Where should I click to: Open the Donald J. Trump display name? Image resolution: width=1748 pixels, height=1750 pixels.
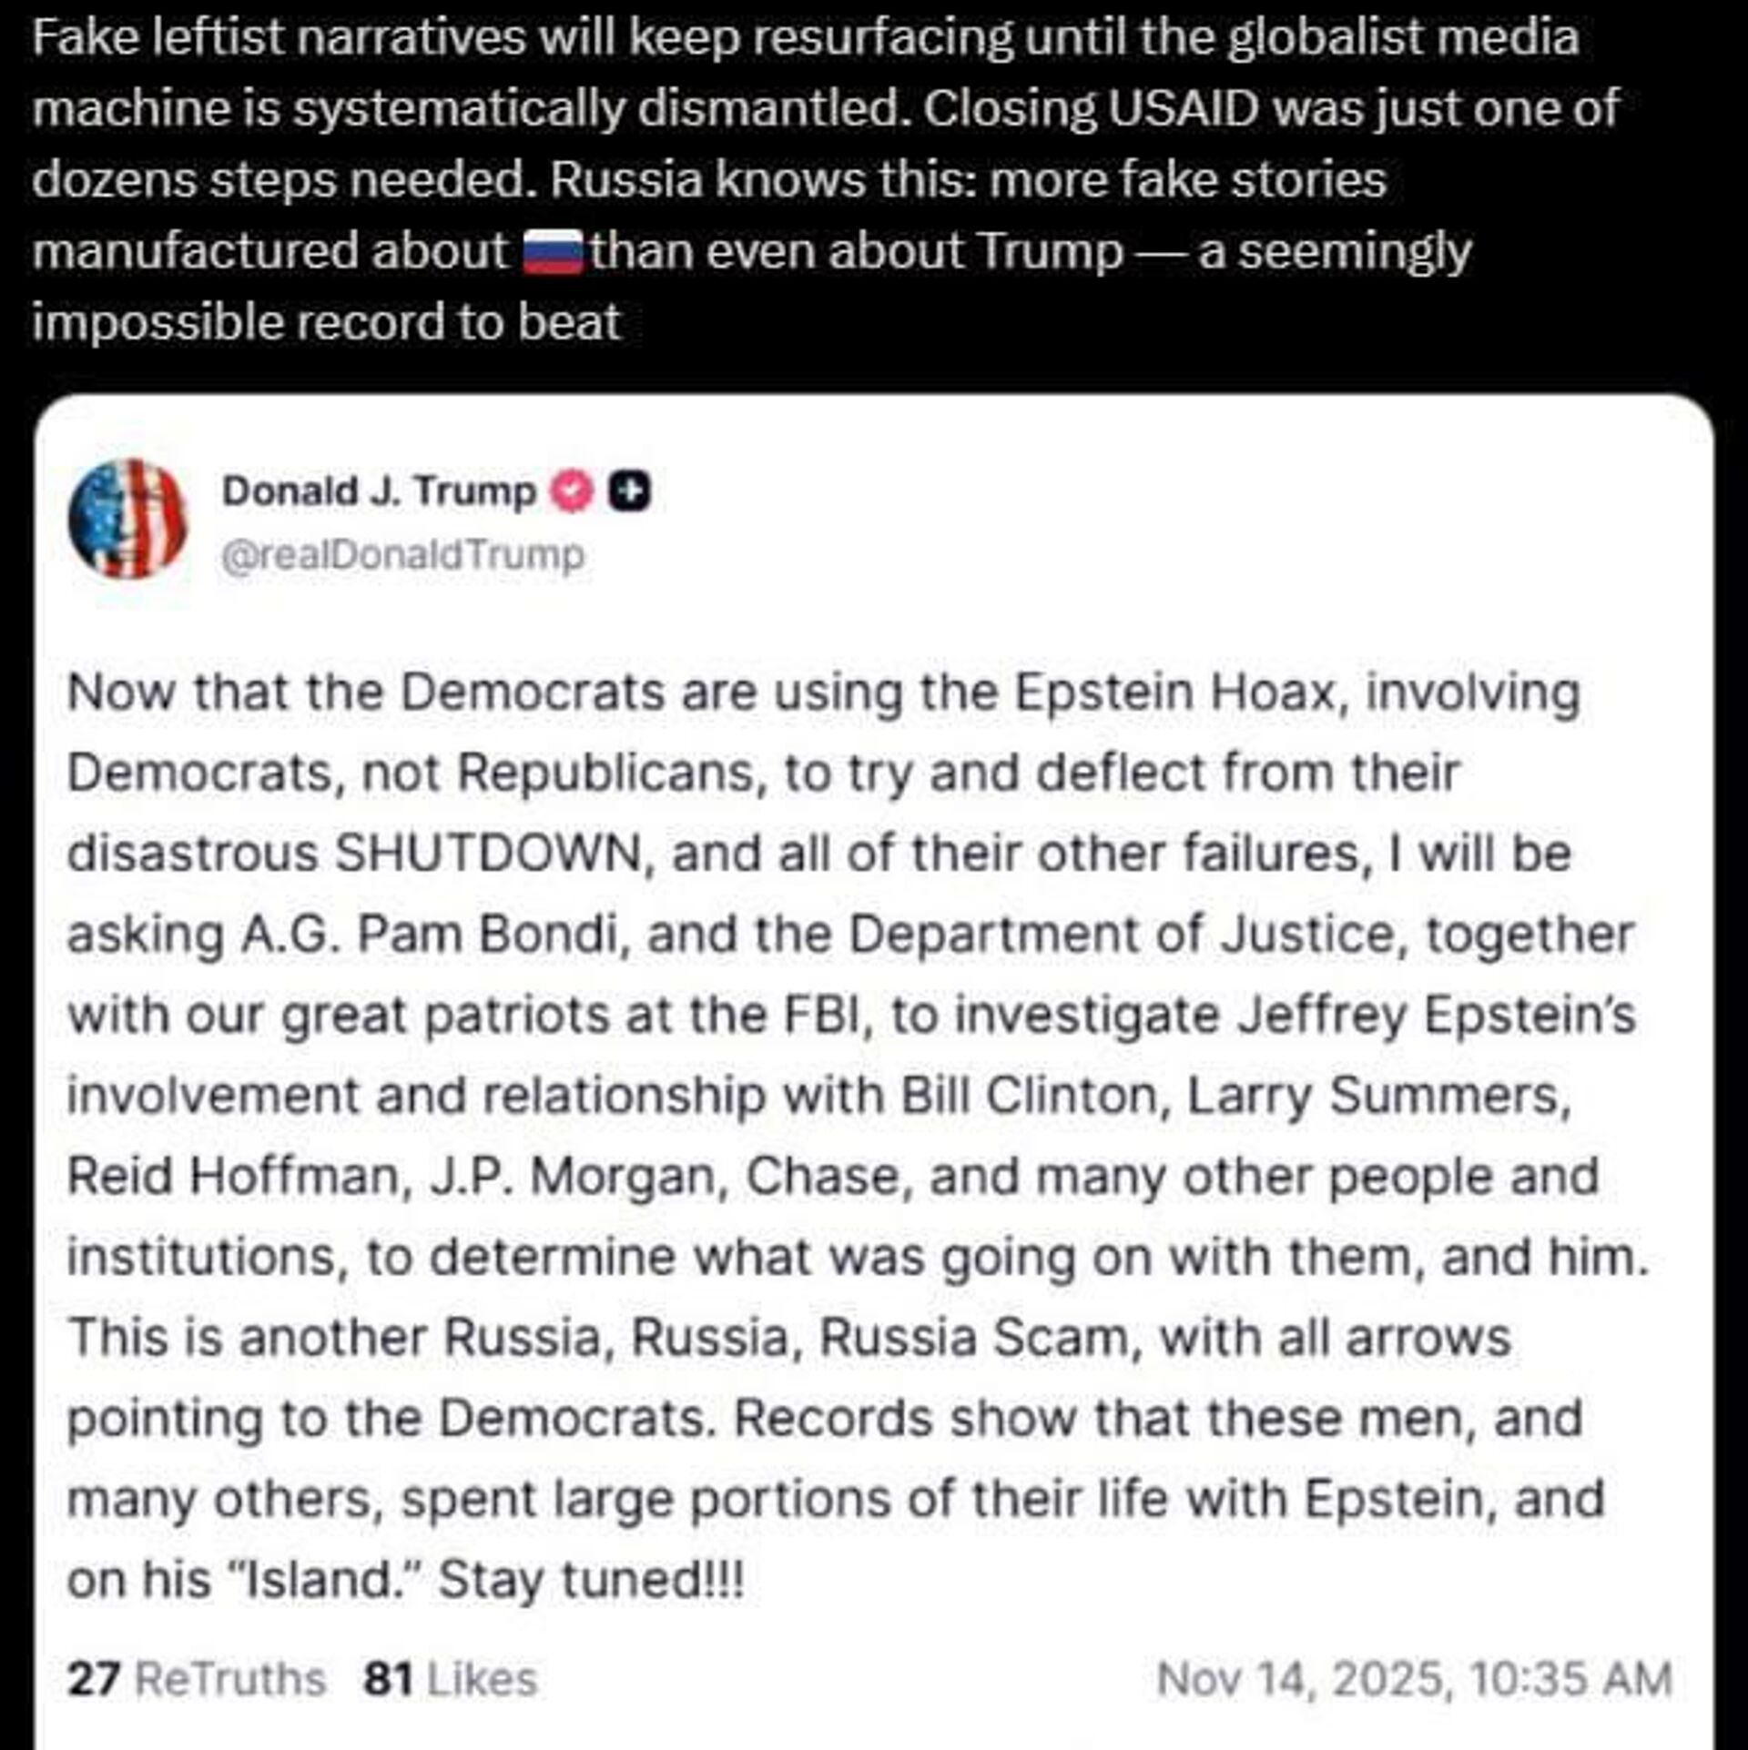379,491
